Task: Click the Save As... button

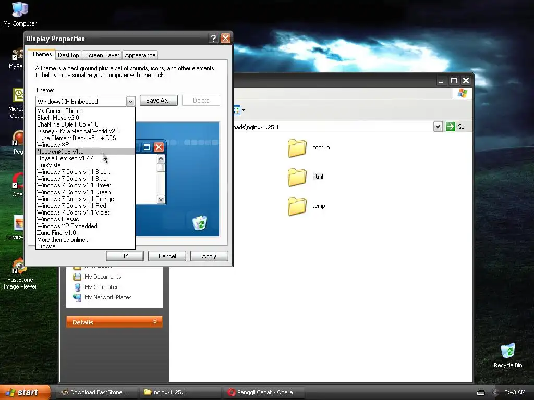Action: (x=159, y=101)
